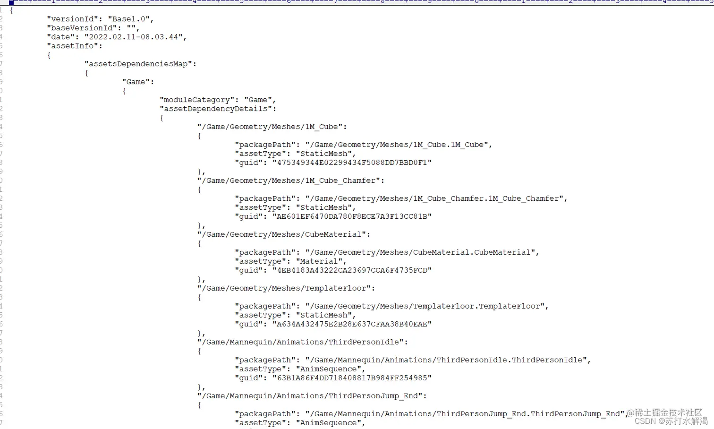Click the "/Game/Geometry/Meshes/1M_Cube_Chamfer": key line
714x429 pixels.
291,181
